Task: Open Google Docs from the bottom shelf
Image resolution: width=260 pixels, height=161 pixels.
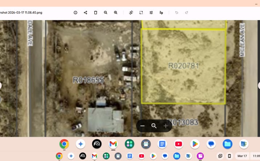Action: pyautogui.click(x=130, y=156)
